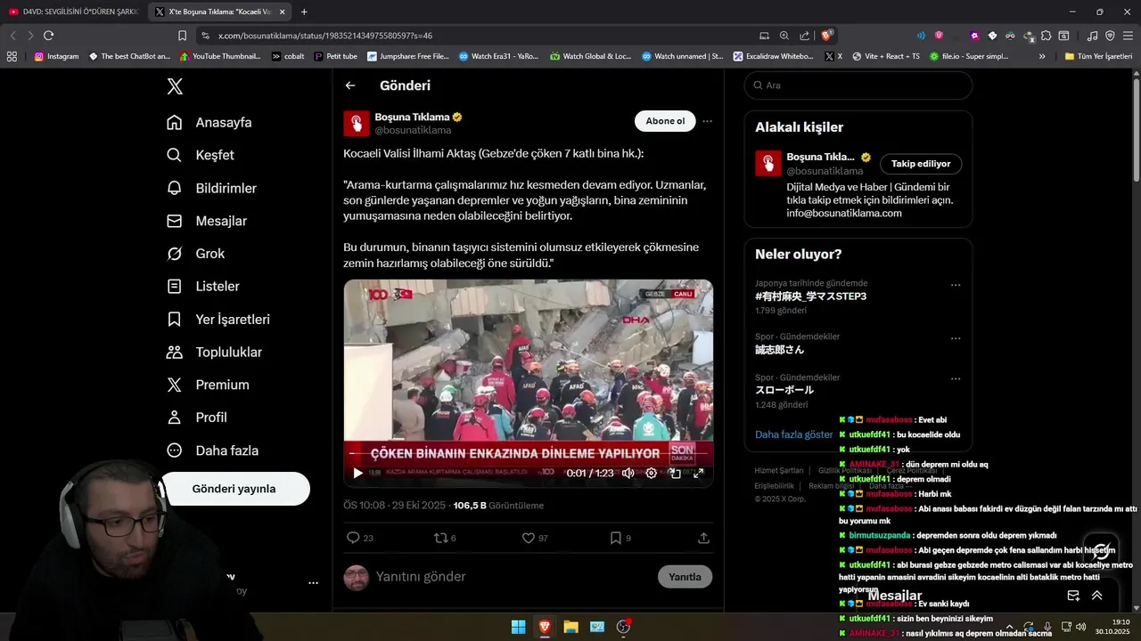1141x641 pixels.
Task: Switch to D4VD YouTube tab
Action: click(x=72, y=12)
